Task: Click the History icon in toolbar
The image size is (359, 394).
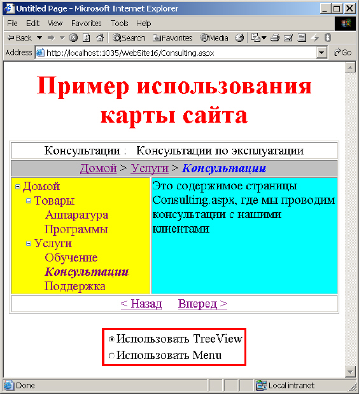Action: 239,38
